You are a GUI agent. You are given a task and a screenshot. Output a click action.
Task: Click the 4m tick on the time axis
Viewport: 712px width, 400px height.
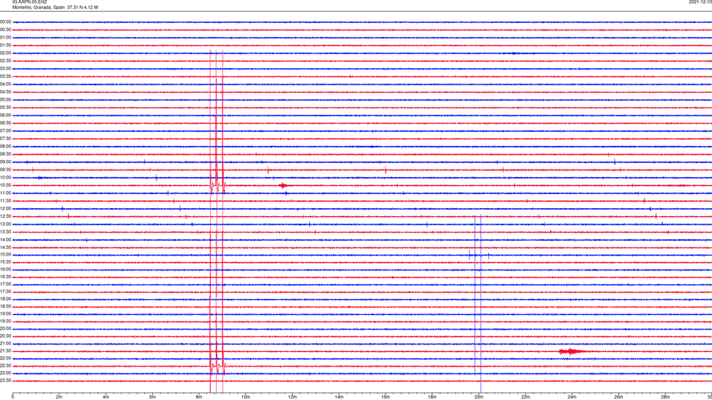[106, 397]
